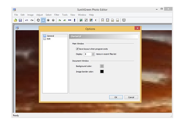
Task: Minimize the SunlitGreen Photo Editor window
Action: tap(157, 9)
